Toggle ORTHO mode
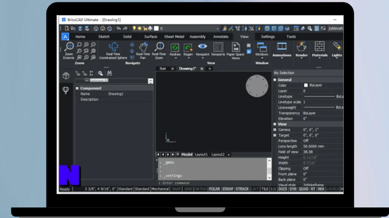The image size is (389, 218). (x=201, y=189)
